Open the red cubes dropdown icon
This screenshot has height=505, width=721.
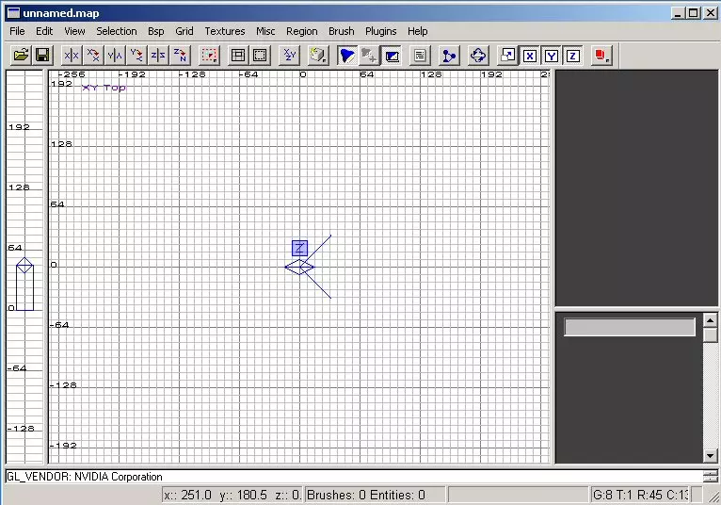pos(601,56)
